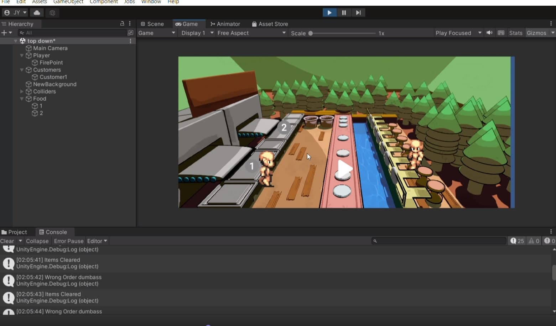Switch to the Project tab

(x=14, y=232)
